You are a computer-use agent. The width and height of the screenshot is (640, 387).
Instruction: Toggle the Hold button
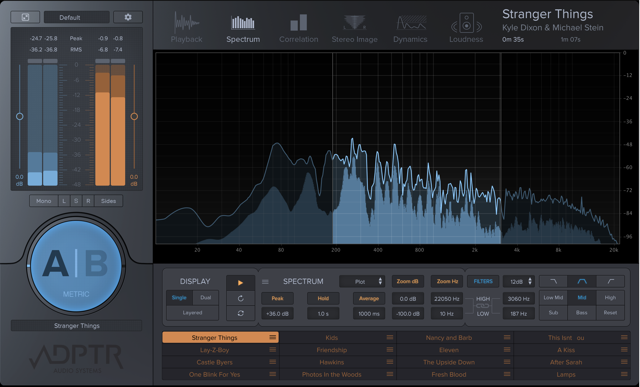pyautogui.click(x=323, y=298)
